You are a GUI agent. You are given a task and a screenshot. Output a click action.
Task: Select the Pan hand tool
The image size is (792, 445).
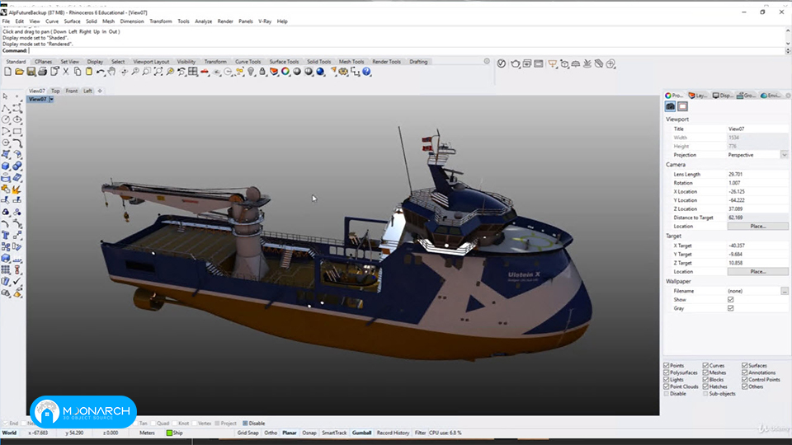111,73
